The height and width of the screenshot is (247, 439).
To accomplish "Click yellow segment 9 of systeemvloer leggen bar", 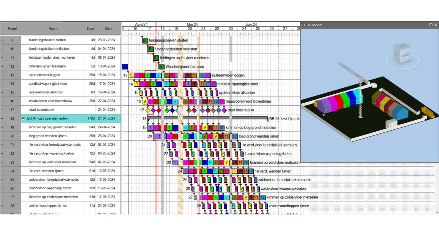I will point(131,75).
